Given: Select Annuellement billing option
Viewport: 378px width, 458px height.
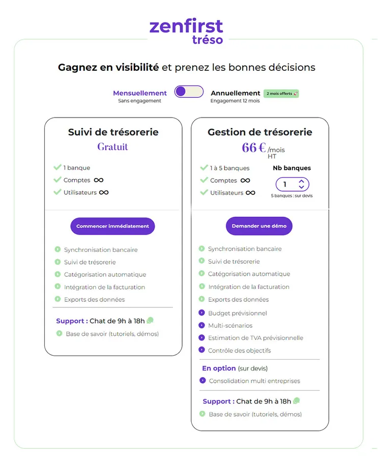Looking at the screenshot, I should tap(236, 93).
